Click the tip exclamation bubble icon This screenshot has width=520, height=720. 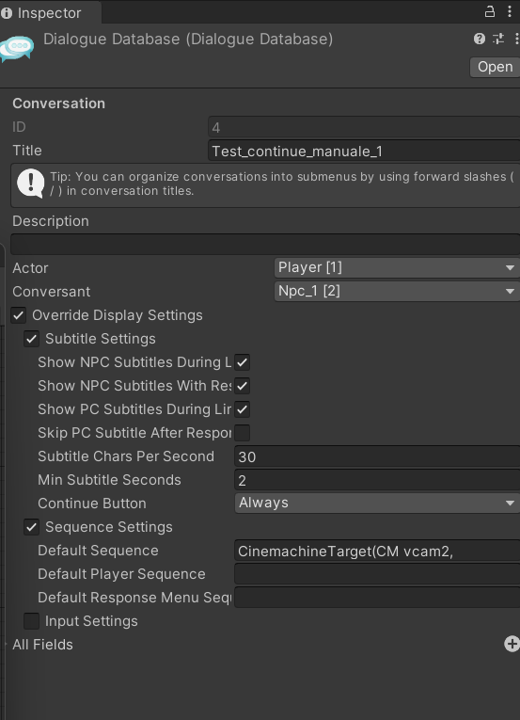[30, 184]
